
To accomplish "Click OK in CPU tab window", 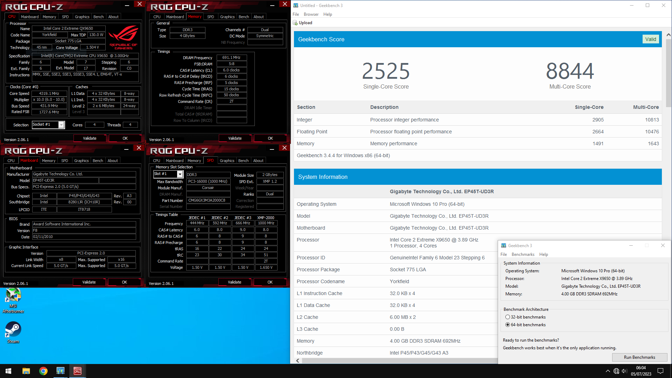I will click(125, 138).
